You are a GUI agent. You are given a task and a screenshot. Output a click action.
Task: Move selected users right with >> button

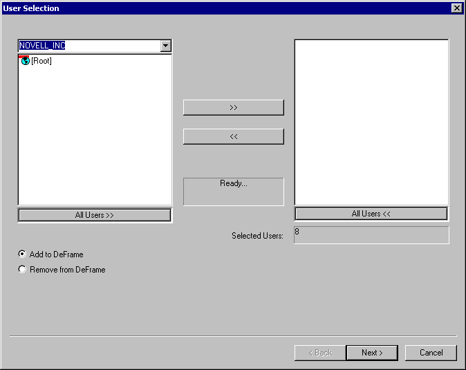click(234, 107)
